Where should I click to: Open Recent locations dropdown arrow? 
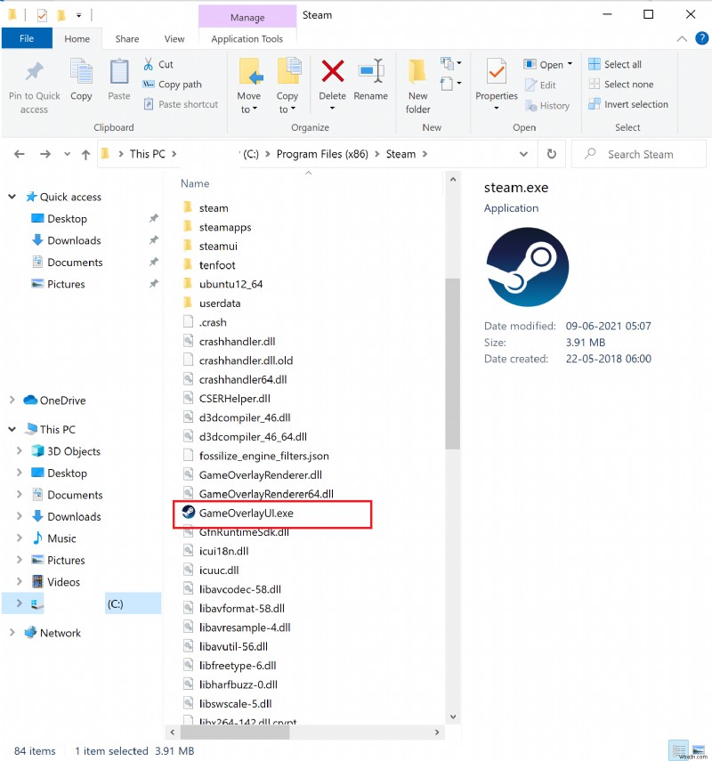tap(67, 154)
